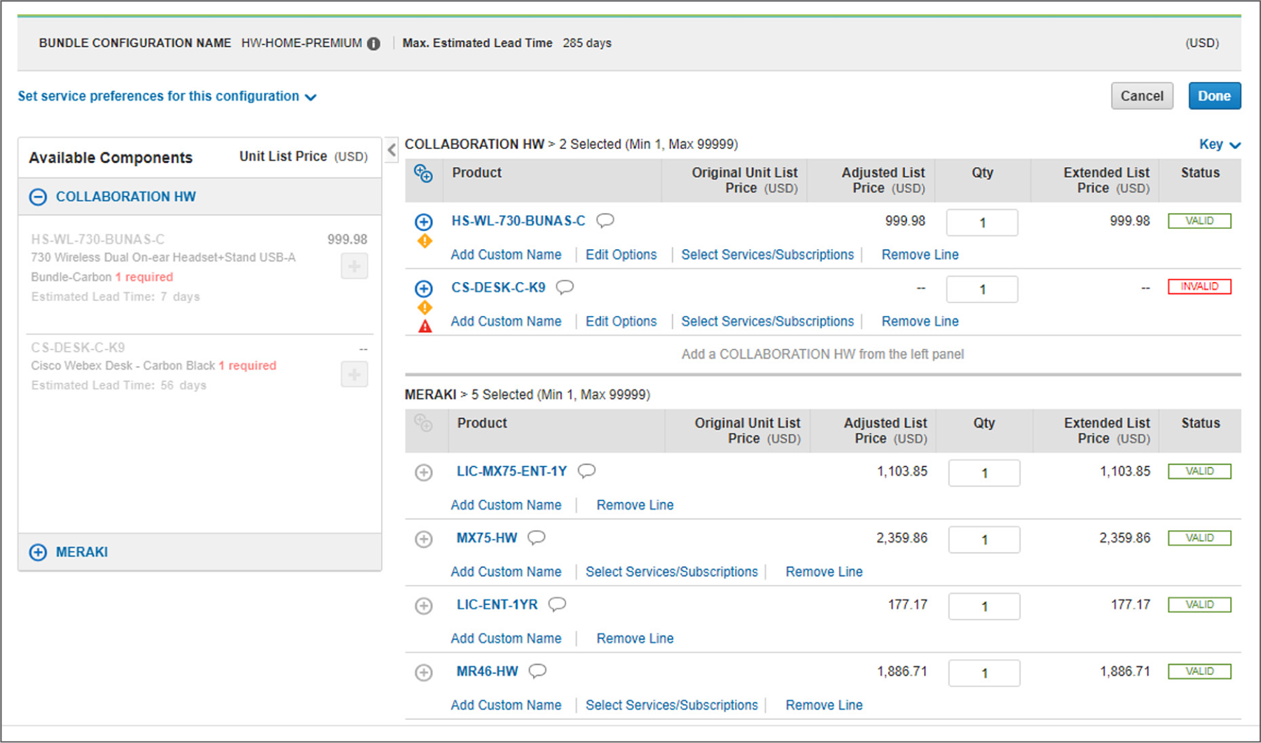Click Qty field for MR46-HW
1261x743 pixels.
(984, 673)
